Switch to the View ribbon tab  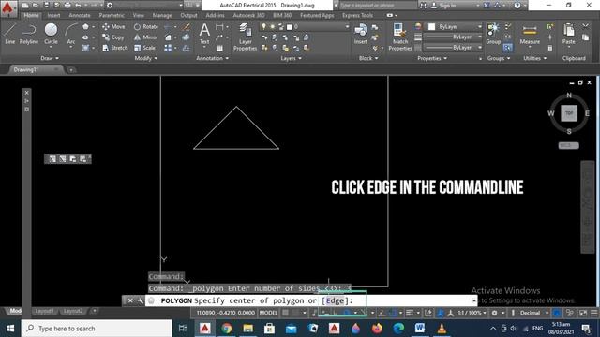(x=138, y=15)
